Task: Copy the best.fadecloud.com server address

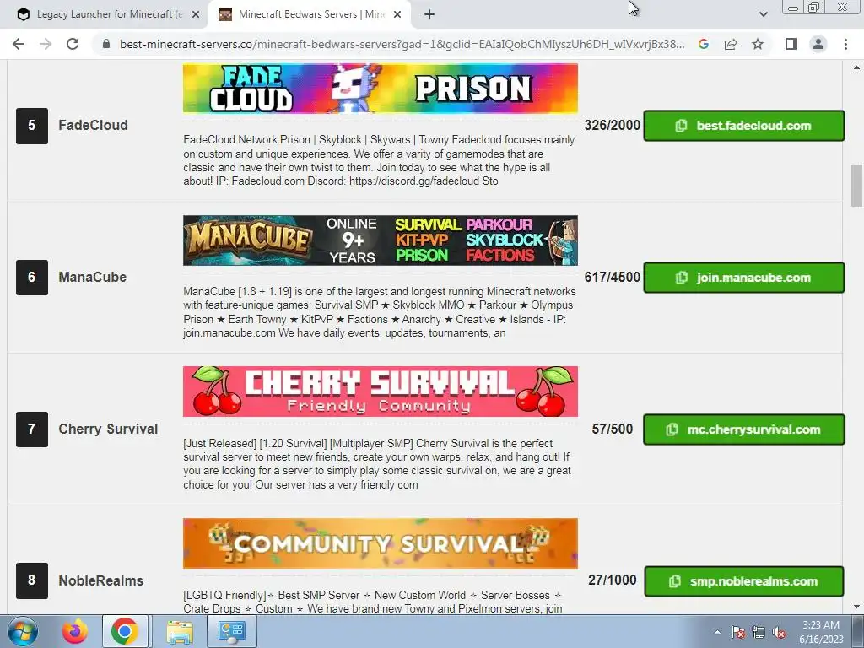Action: pos(744,126)
